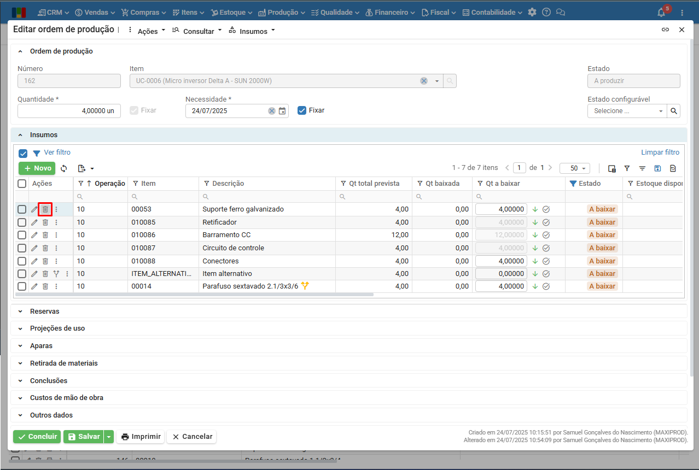Click search icon next to Estado configurável
699x470 pixels.
(674, 111)
